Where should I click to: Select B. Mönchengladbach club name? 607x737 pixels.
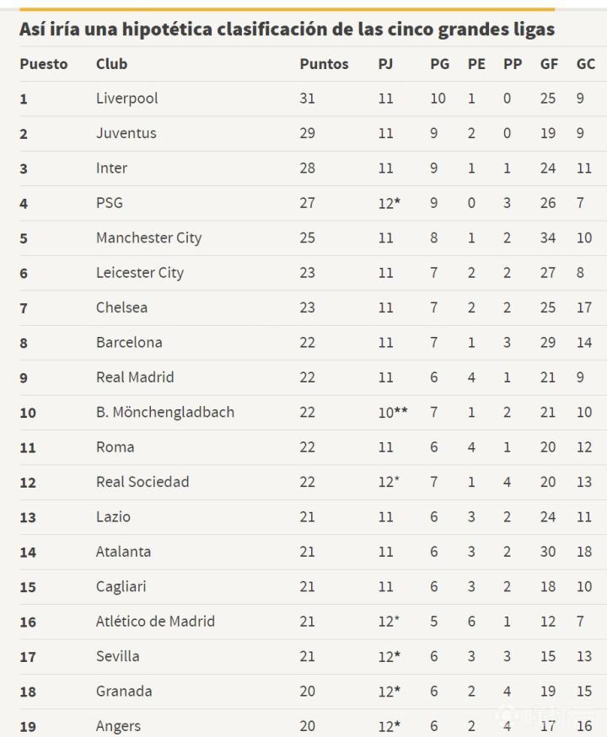pyautogui.click(x=165, y=413)
